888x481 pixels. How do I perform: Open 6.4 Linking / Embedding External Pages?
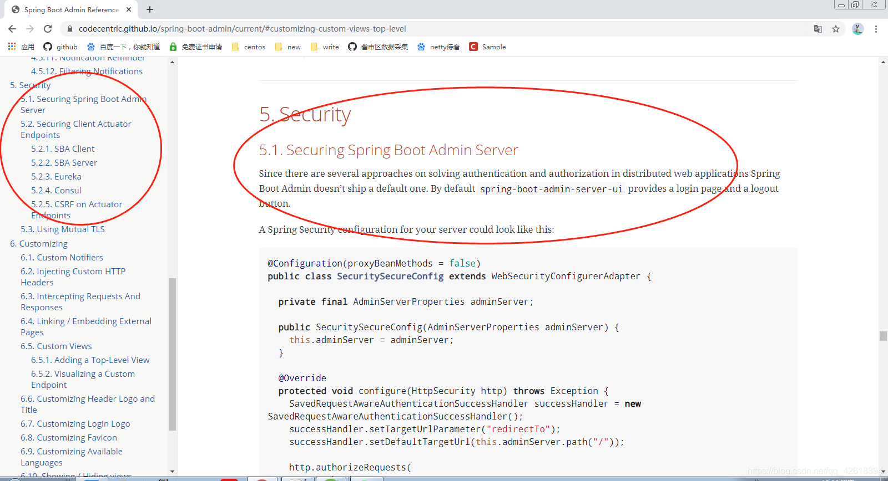click(x=86, y=327)
